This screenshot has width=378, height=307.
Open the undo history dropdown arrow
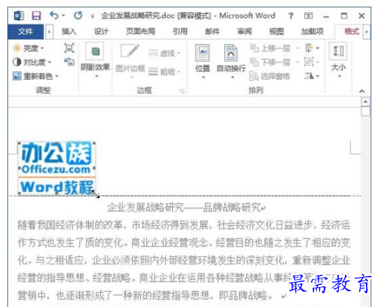(63, 15)
